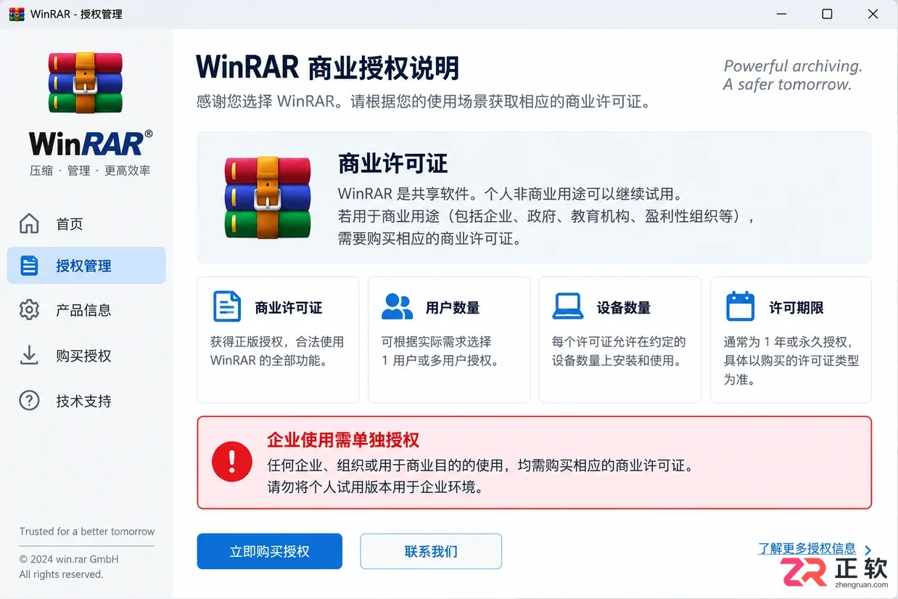Click the 用户数量 card title
The height and width of the screenshot is (599, 898).
453,308
